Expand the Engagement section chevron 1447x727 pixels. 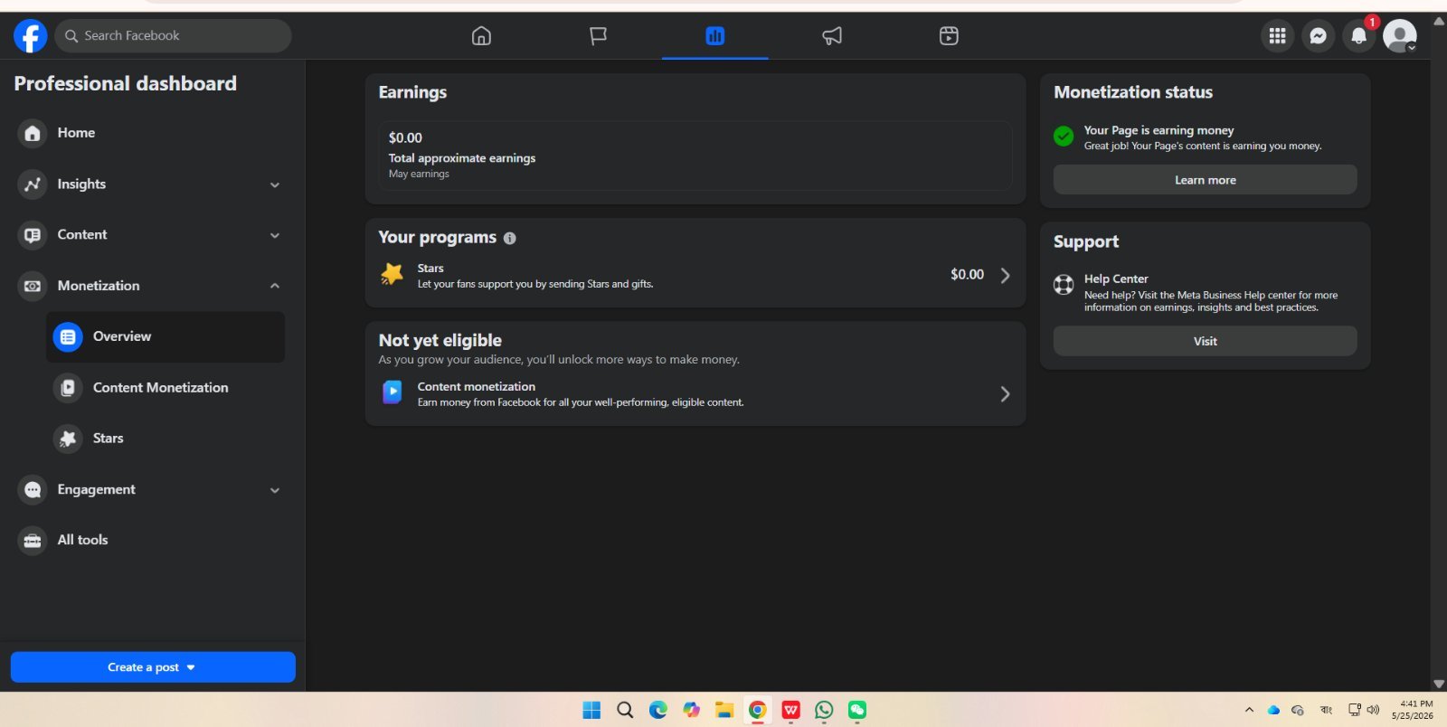(275, 490)
